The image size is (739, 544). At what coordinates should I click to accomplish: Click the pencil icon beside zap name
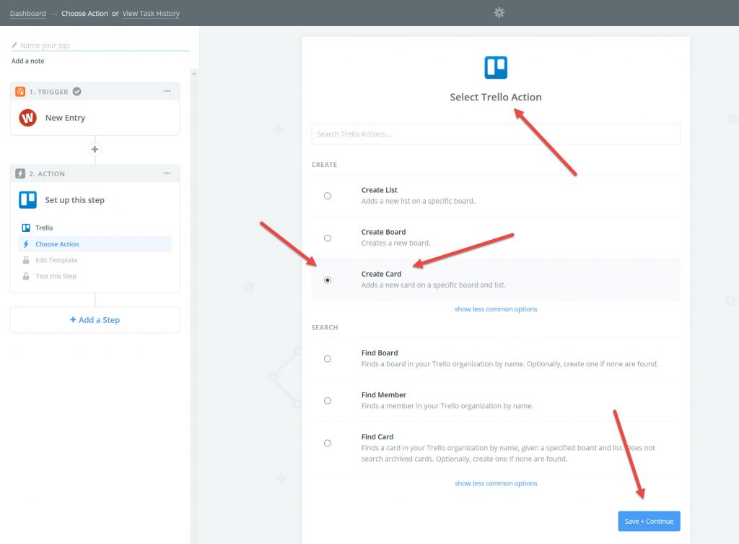14,46
